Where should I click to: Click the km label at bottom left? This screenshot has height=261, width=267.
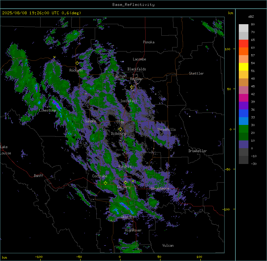click(5, 257)
